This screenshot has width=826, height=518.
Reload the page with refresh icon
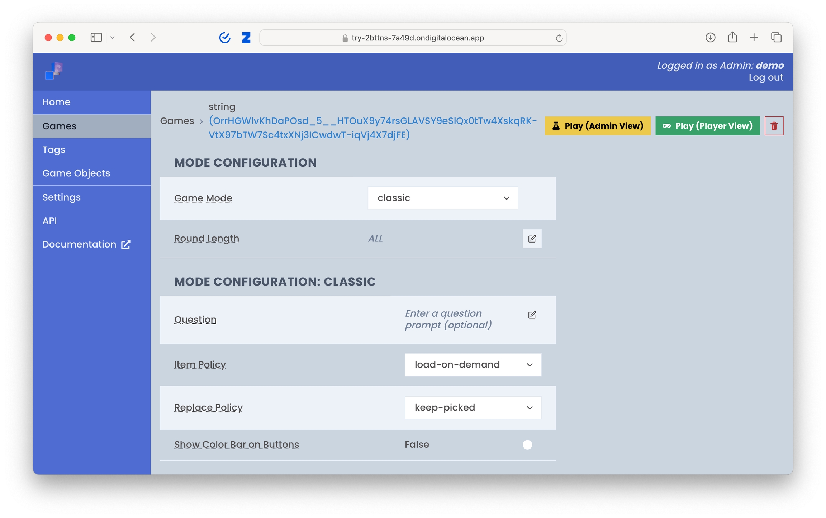(x=559, y=38)
